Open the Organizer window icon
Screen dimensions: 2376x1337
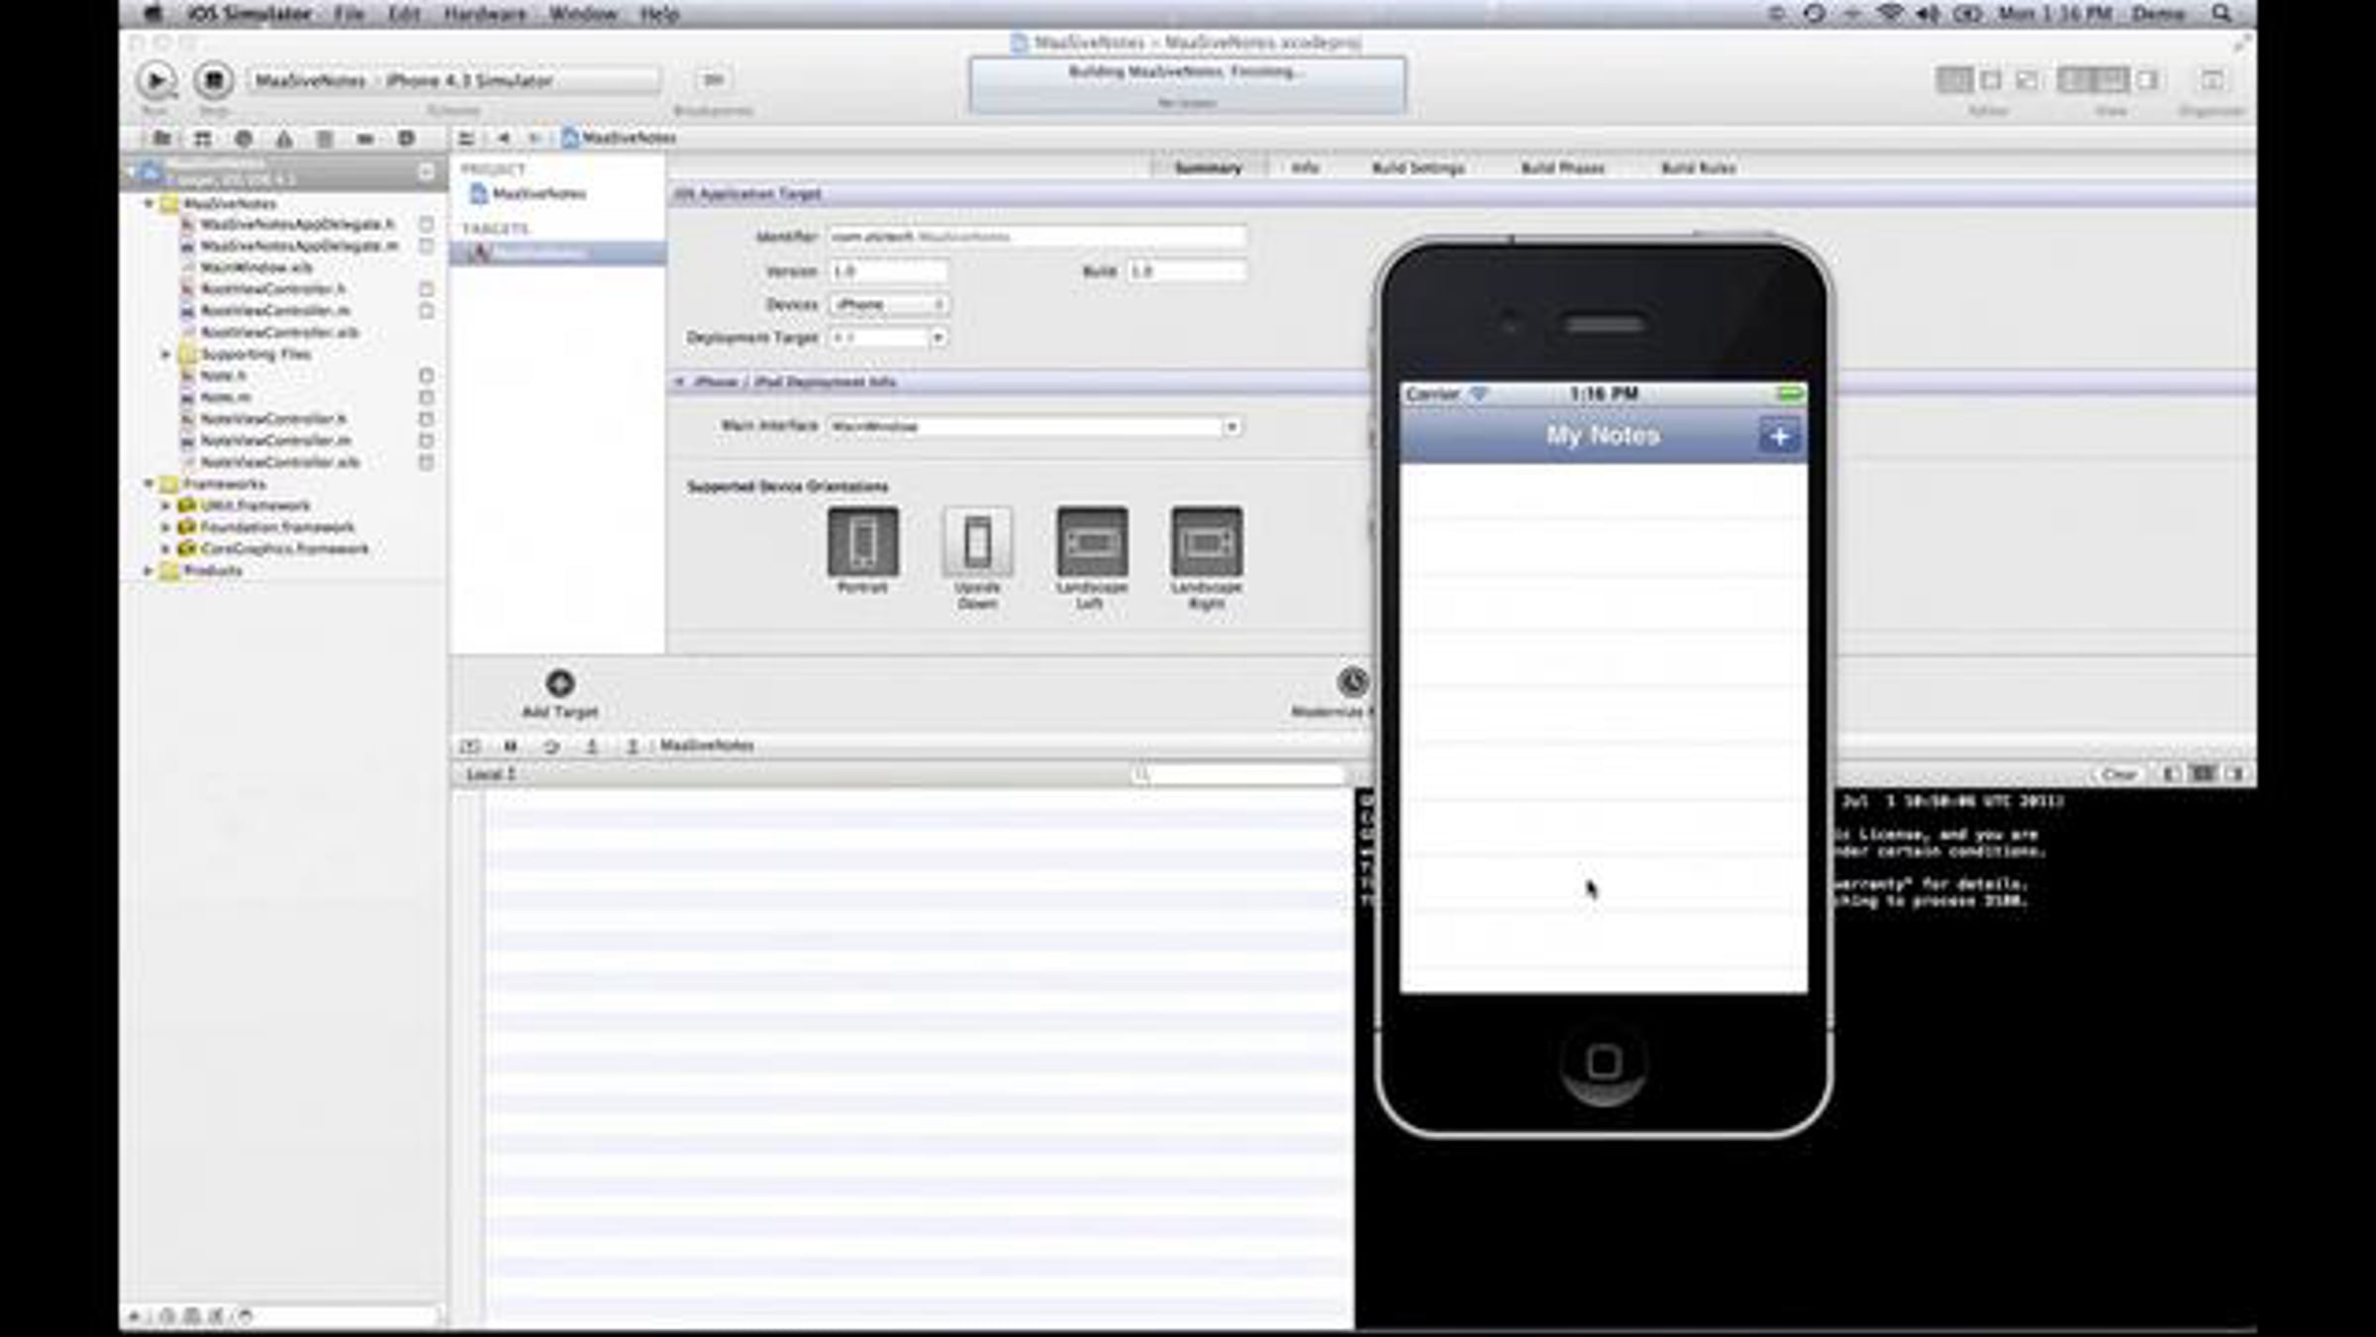(x=2212, y=80)
